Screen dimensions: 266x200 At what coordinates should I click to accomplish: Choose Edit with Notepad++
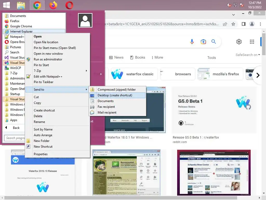48,77
